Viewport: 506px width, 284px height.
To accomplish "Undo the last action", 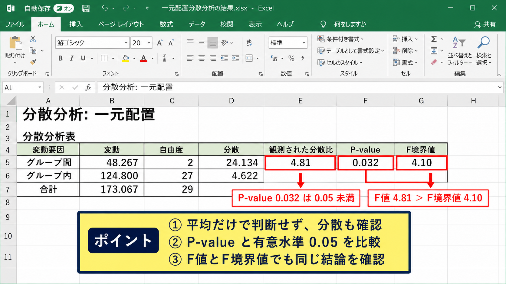I will pyautogui.click(x=105, y=8).
